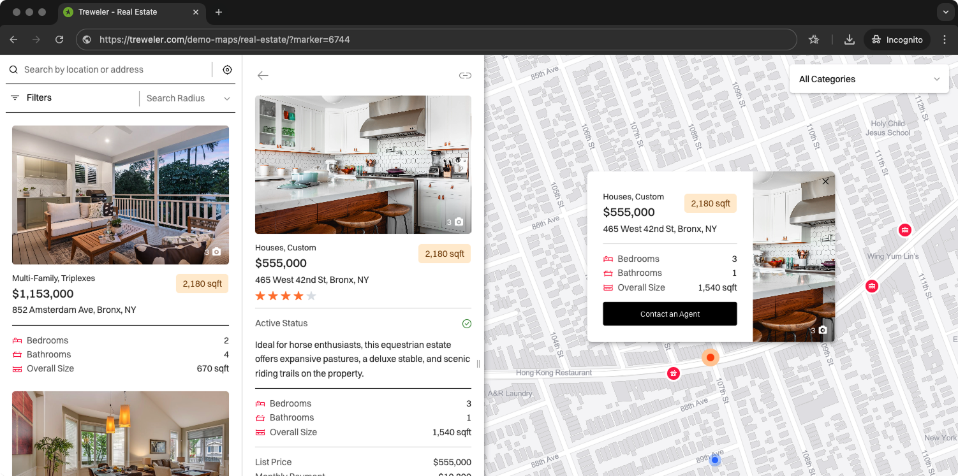Click the camera icon on triplex photo
Screen dimensions: 958x476
216,252
